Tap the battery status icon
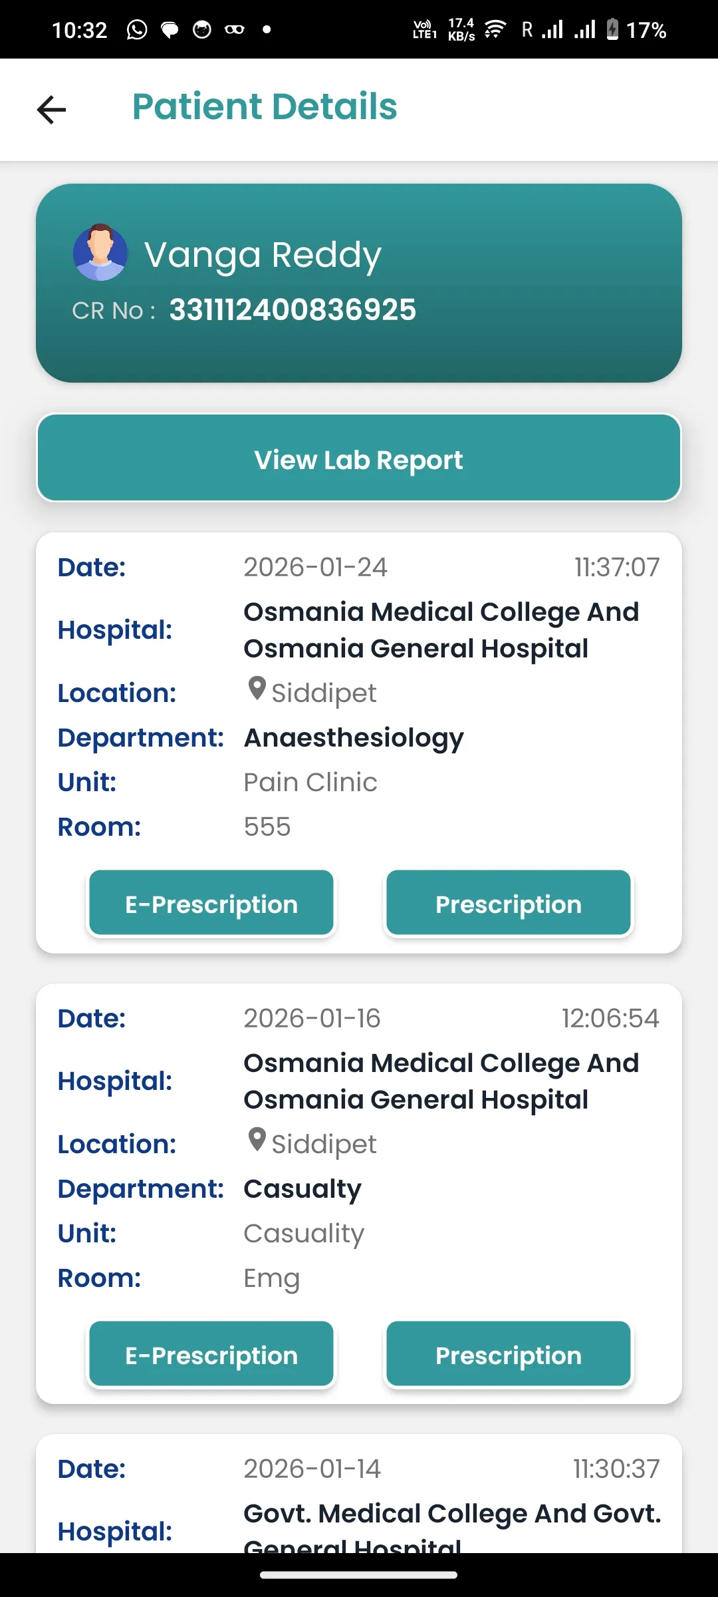The height and width of the screenshot is (1597, 718). [x=612, y=30]
